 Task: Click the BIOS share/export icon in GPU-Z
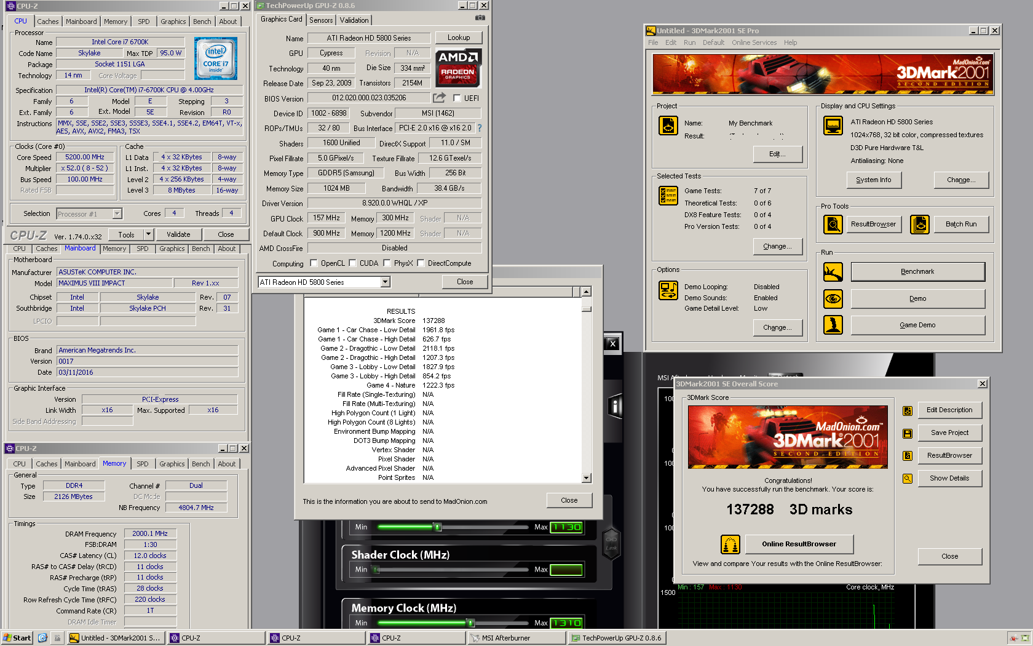439,97
